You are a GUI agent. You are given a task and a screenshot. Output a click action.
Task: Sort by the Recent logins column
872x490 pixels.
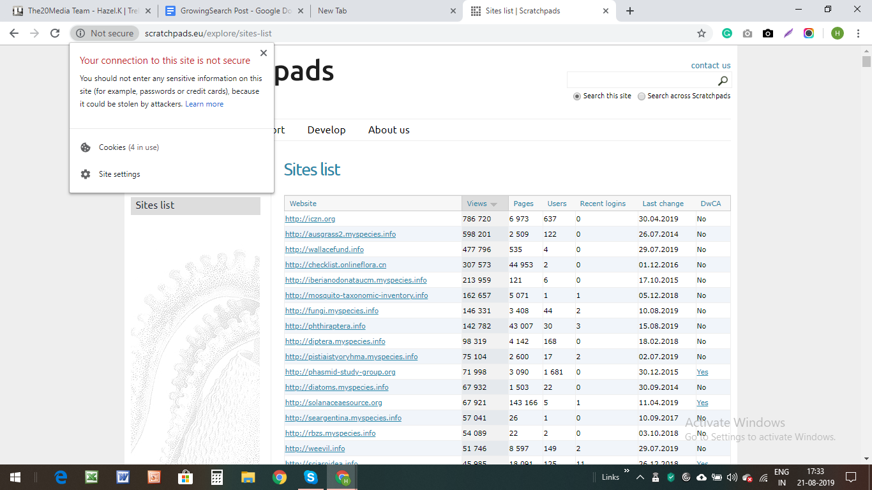point(603,204)
